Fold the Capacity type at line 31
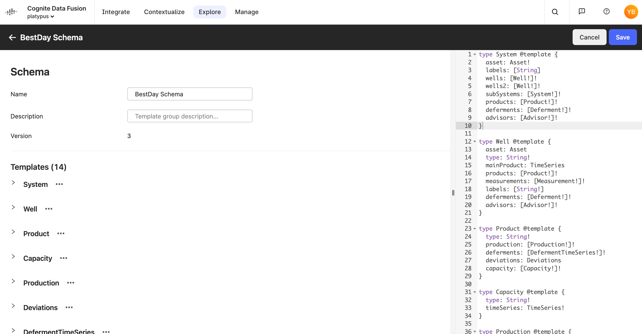 [475, 292]
